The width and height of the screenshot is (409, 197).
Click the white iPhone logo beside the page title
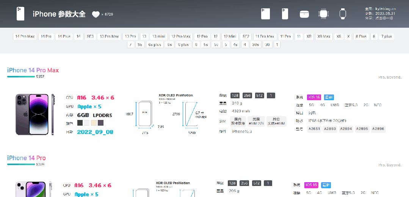tap(20, 14)
